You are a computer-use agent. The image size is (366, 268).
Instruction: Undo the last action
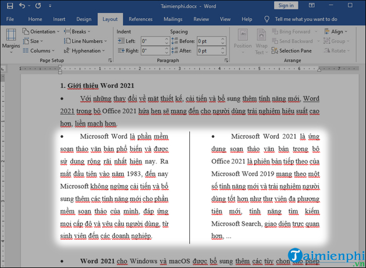coord(22,6)
